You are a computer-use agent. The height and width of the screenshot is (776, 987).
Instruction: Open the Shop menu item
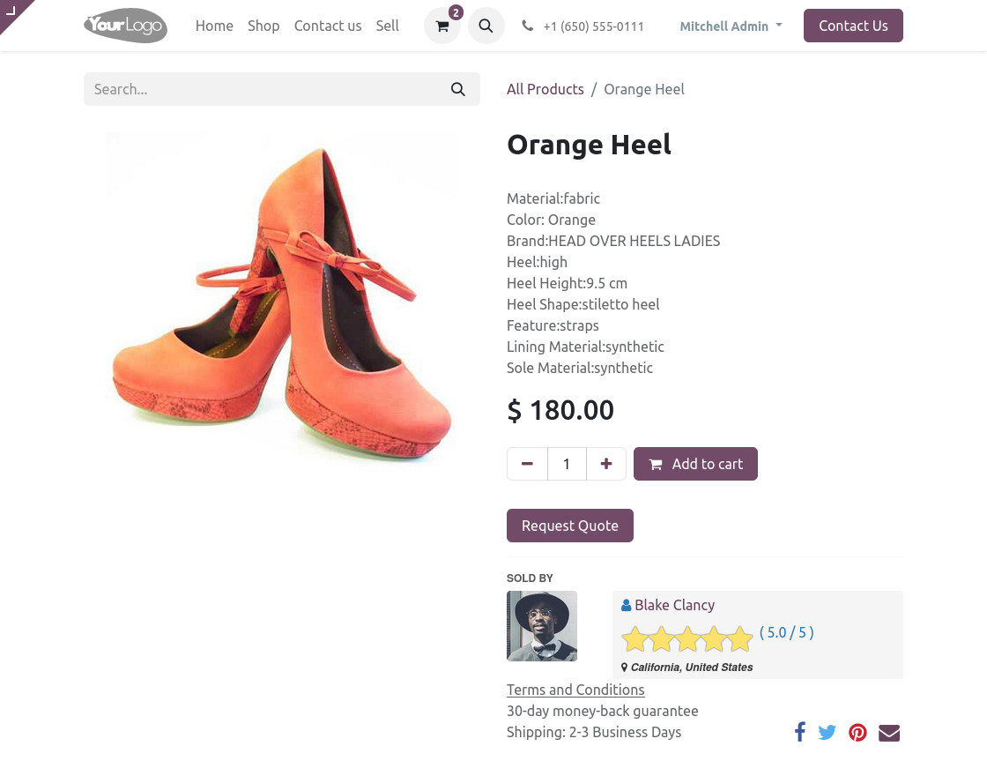point(263,26)
